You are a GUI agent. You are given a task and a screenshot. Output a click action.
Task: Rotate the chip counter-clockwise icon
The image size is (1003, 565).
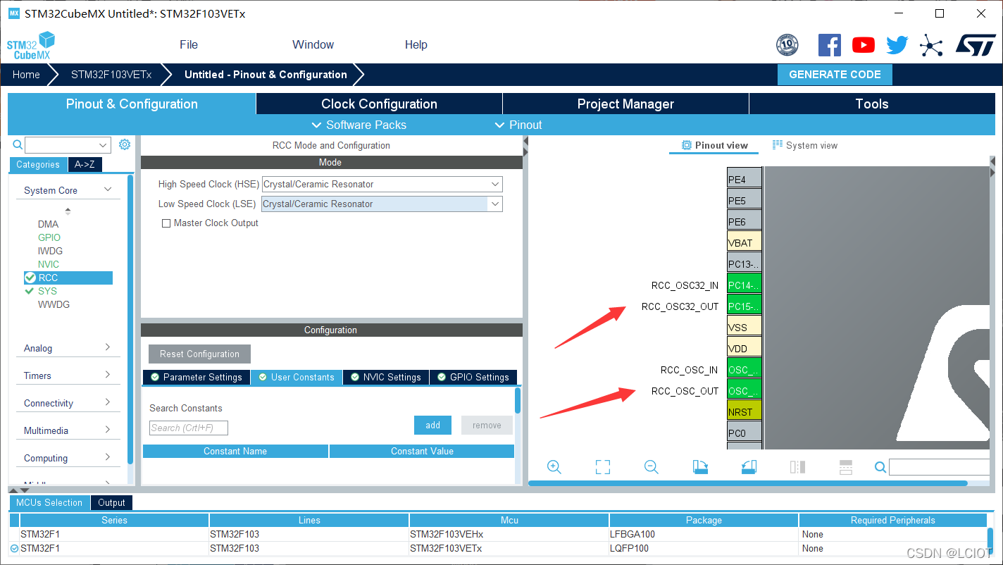tap(749, 467)
